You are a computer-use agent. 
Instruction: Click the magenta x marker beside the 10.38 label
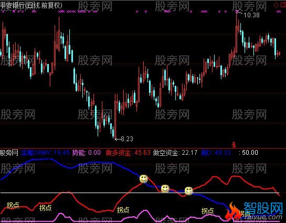point(237,12)
